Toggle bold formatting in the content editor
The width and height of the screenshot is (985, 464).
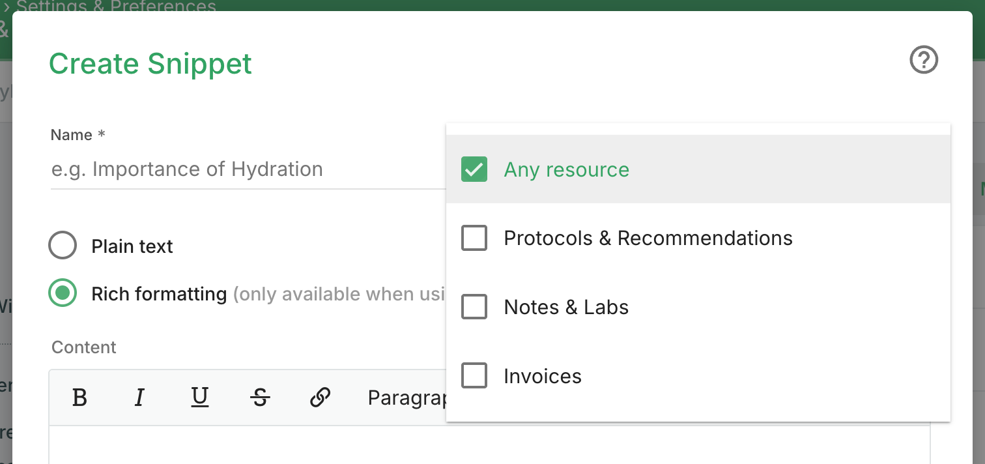click(79, 398)
